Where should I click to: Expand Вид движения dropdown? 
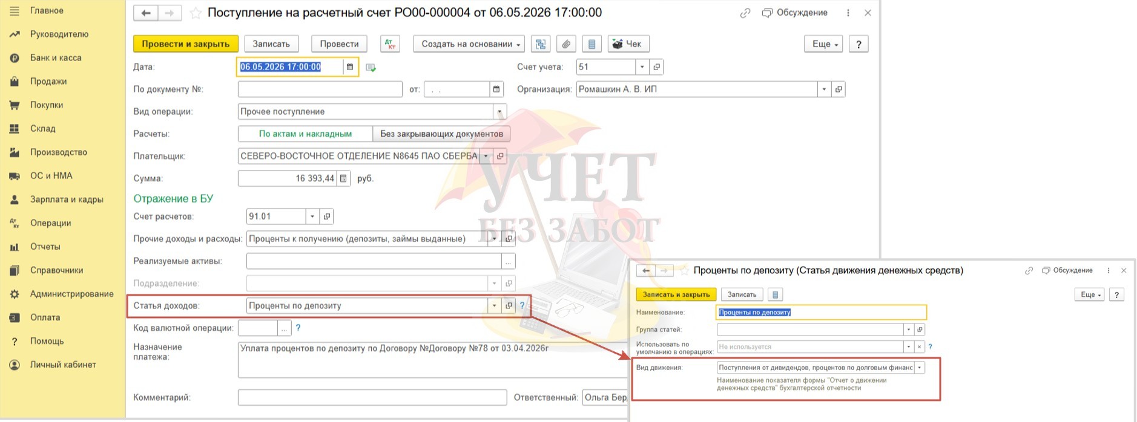919,368
